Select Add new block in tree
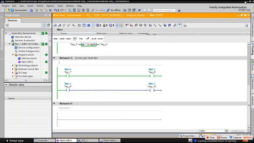 (29, 58)
